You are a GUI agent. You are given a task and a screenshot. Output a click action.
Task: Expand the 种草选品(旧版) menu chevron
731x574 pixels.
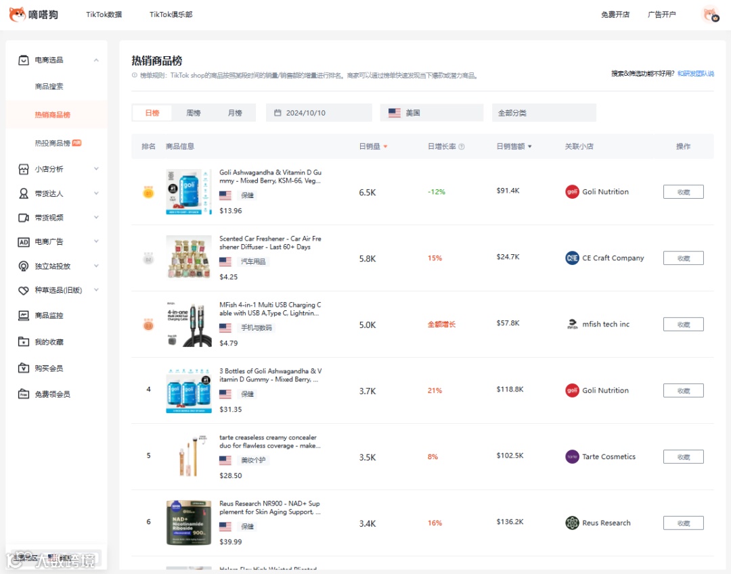[x=96, y=289]
